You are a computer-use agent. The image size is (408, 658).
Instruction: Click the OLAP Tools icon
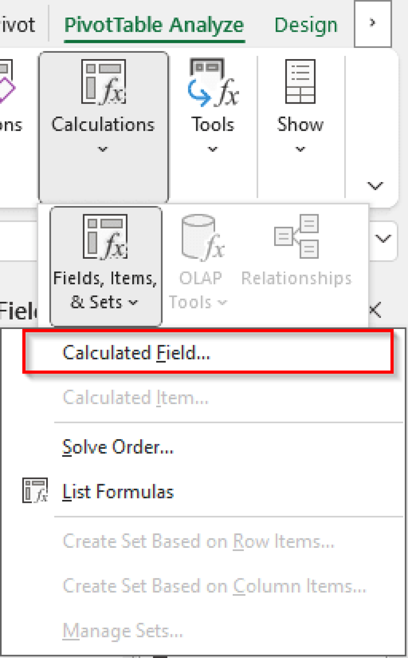click(x=201, y=238)
